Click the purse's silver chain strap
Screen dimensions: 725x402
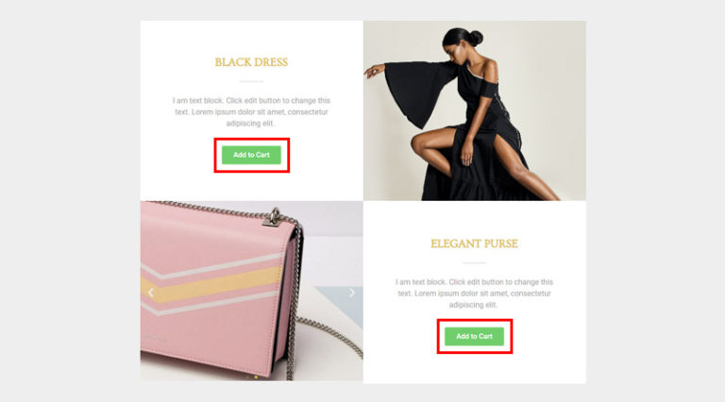click(331, 335)
